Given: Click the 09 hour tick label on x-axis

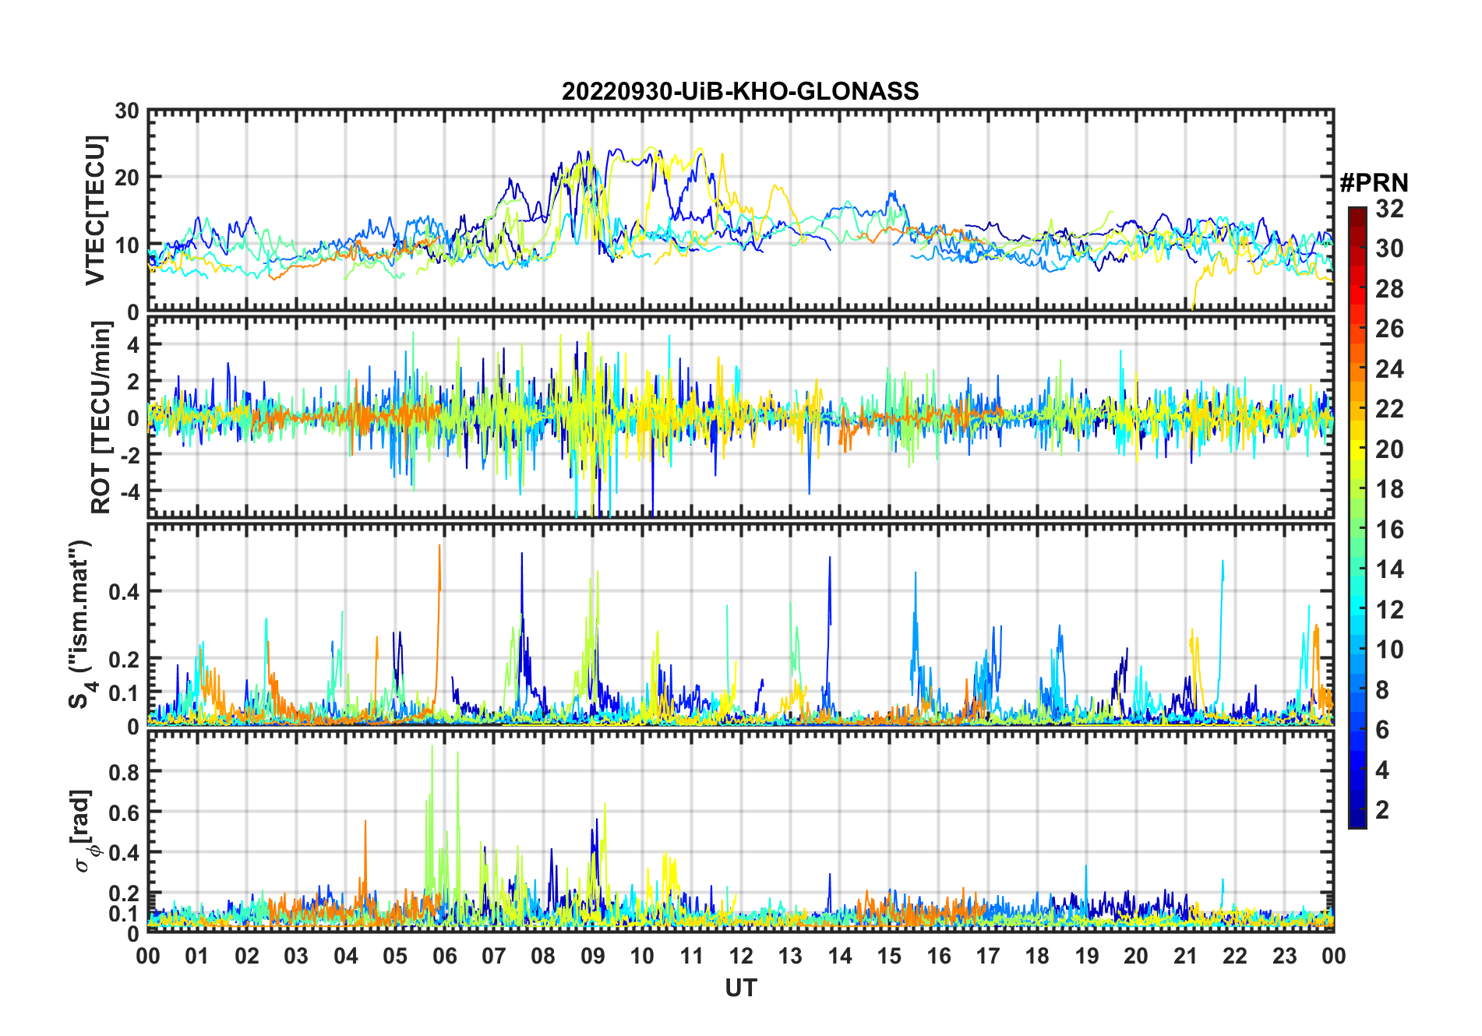Looking at the screenshot, I should [x=592, y=956].
